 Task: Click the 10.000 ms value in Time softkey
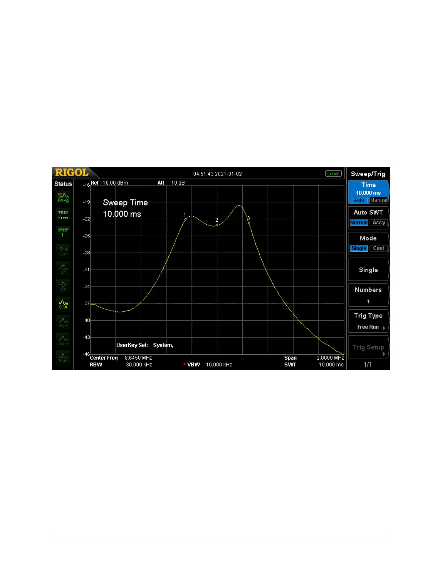(x=368, y=193)
